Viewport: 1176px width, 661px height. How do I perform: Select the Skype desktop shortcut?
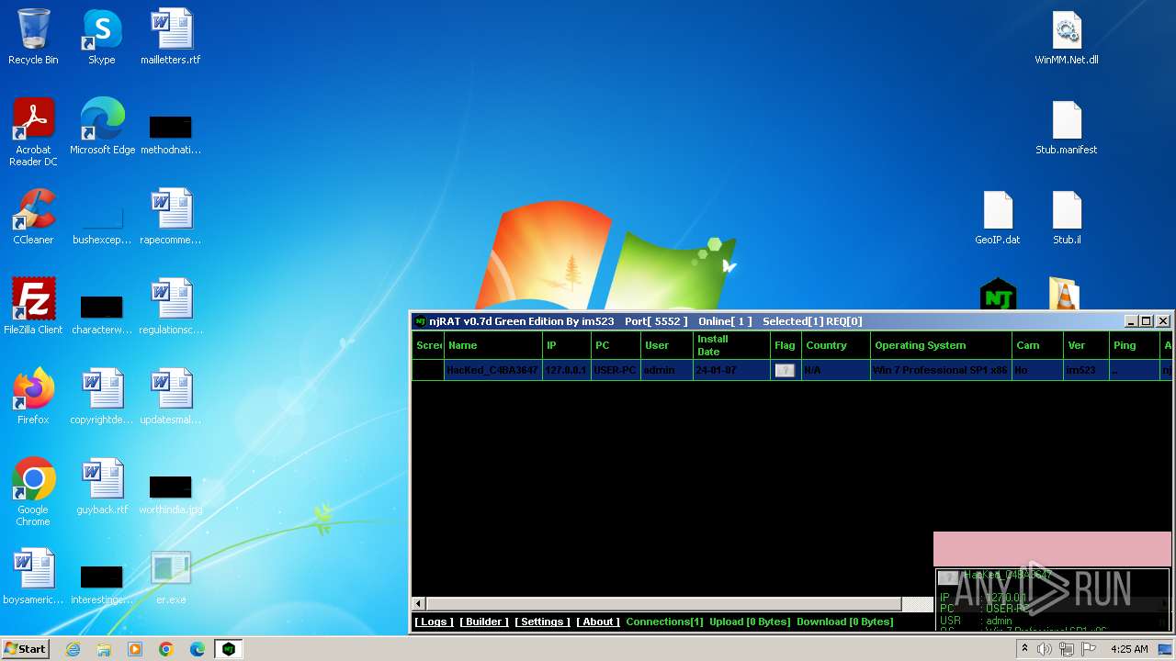coord(102,37)
